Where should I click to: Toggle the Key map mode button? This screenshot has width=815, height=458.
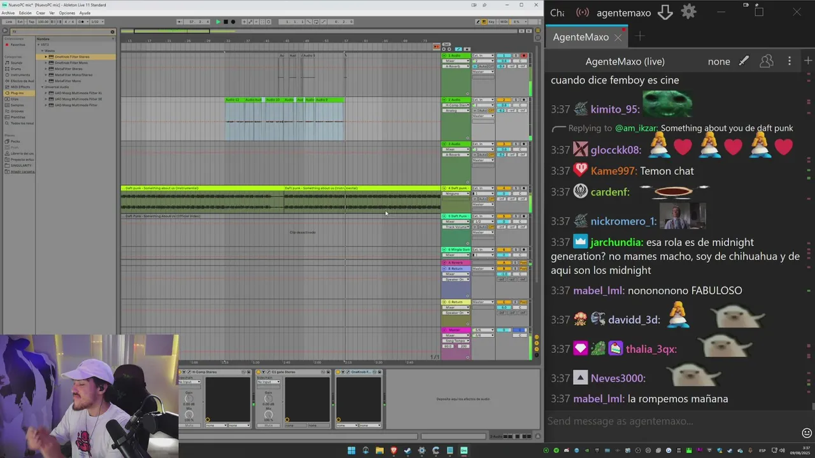pyautogui.click(x=492, y=22)
